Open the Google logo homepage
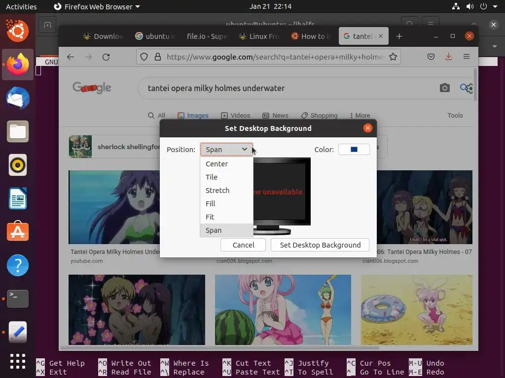The height and width of the screenshot is (378, 505). pyautogui.click(x=92, y=88)
